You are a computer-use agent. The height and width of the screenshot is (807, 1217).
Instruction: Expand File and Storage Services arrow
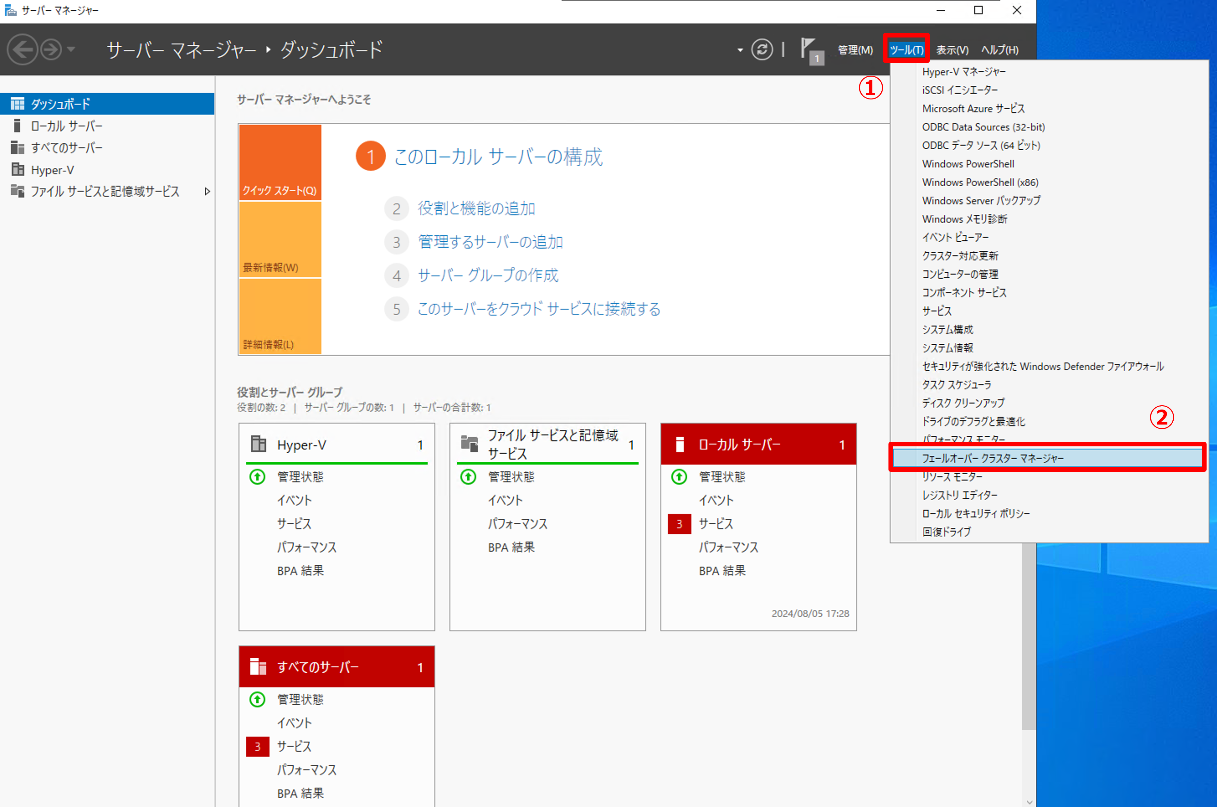(x=207, y=191)
